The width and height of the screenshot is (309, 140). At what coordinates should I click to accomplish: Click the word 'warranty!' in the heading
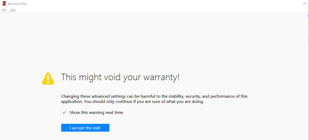161,77
